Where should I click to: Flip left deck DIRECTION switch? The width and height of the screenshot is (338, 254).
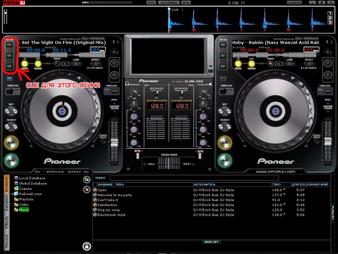[13, 91]
